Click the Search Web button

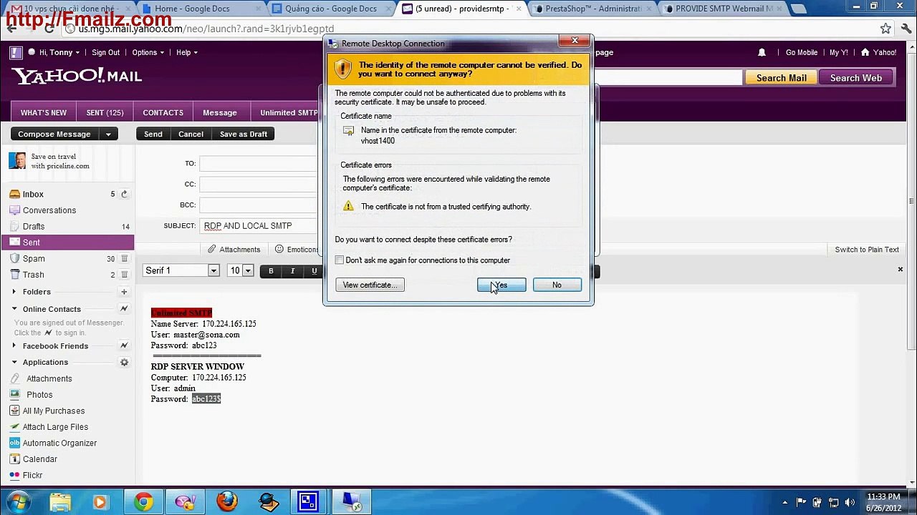(x=855, y=78)
